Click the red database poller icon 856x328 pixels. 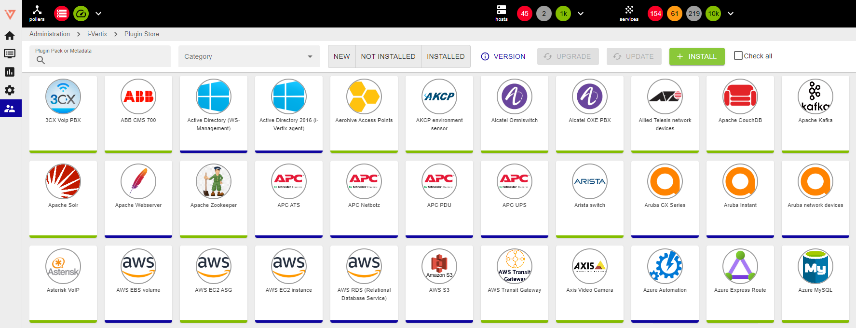pyautogui.click(x=62, y=14)
